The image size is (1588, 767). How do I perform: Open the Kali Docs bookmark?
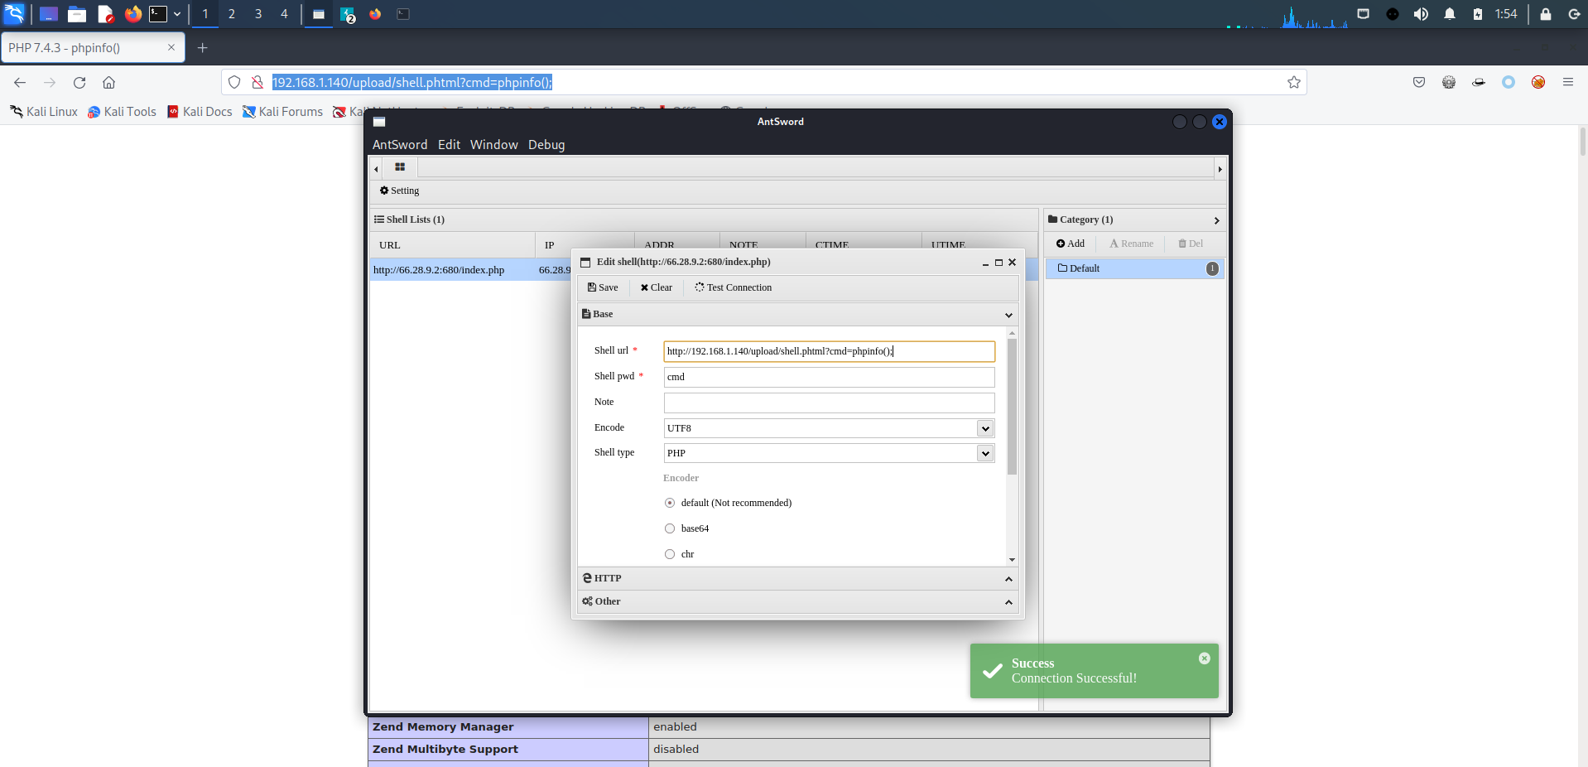coord(200,112)
